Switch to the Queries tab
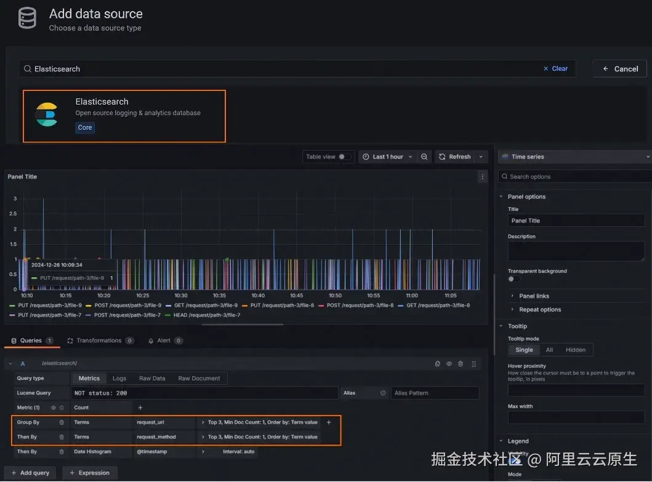The image size is (652, 482). click(32, 341)
